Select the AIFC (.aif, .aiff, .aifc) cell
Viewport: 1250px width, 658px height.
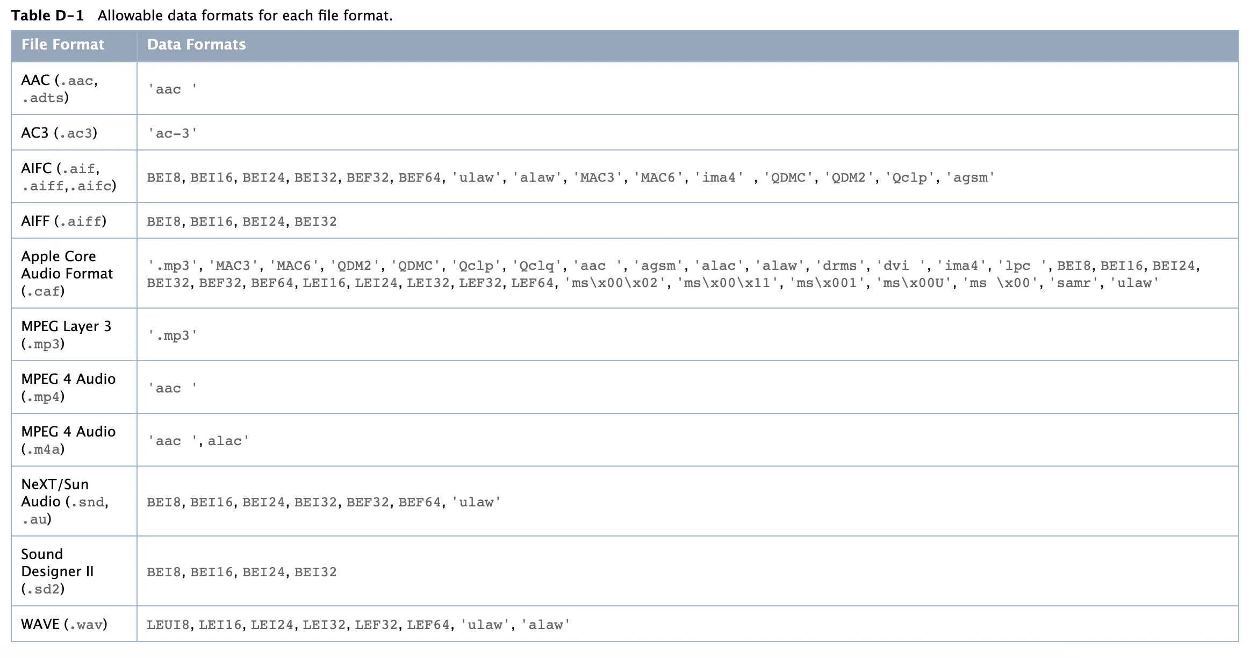click(68, 177)
